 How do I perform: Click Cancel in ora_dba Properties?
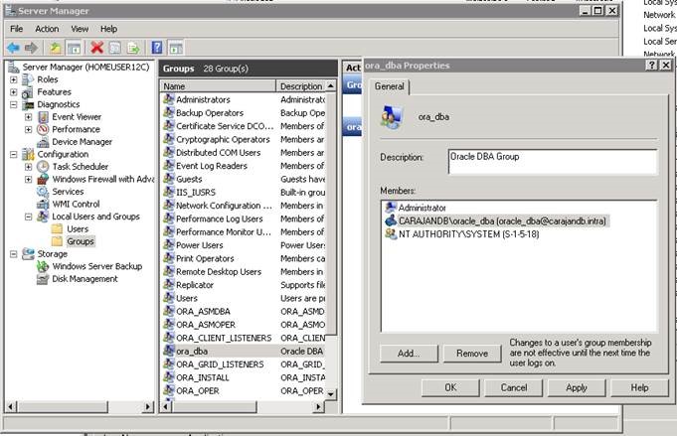pos(514,387)
